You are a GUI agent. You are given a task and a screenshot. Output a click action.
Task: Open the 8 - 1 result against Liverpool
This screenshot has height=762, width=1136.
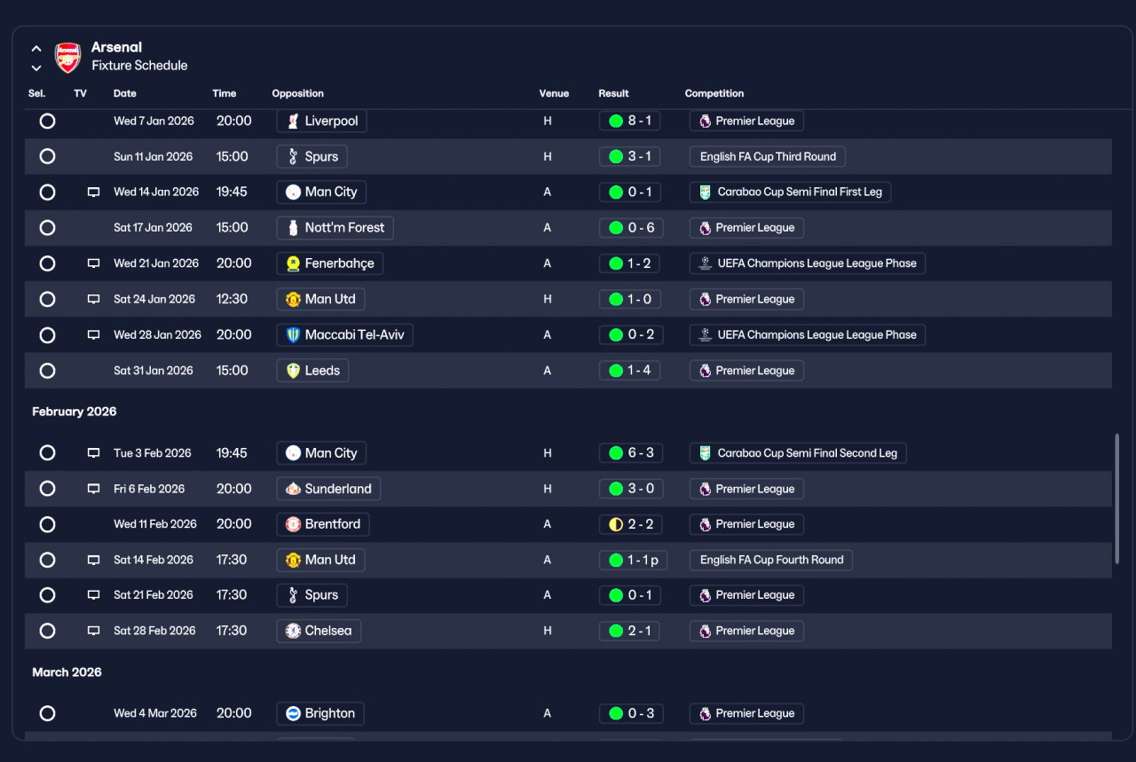[x=630, y=121]
